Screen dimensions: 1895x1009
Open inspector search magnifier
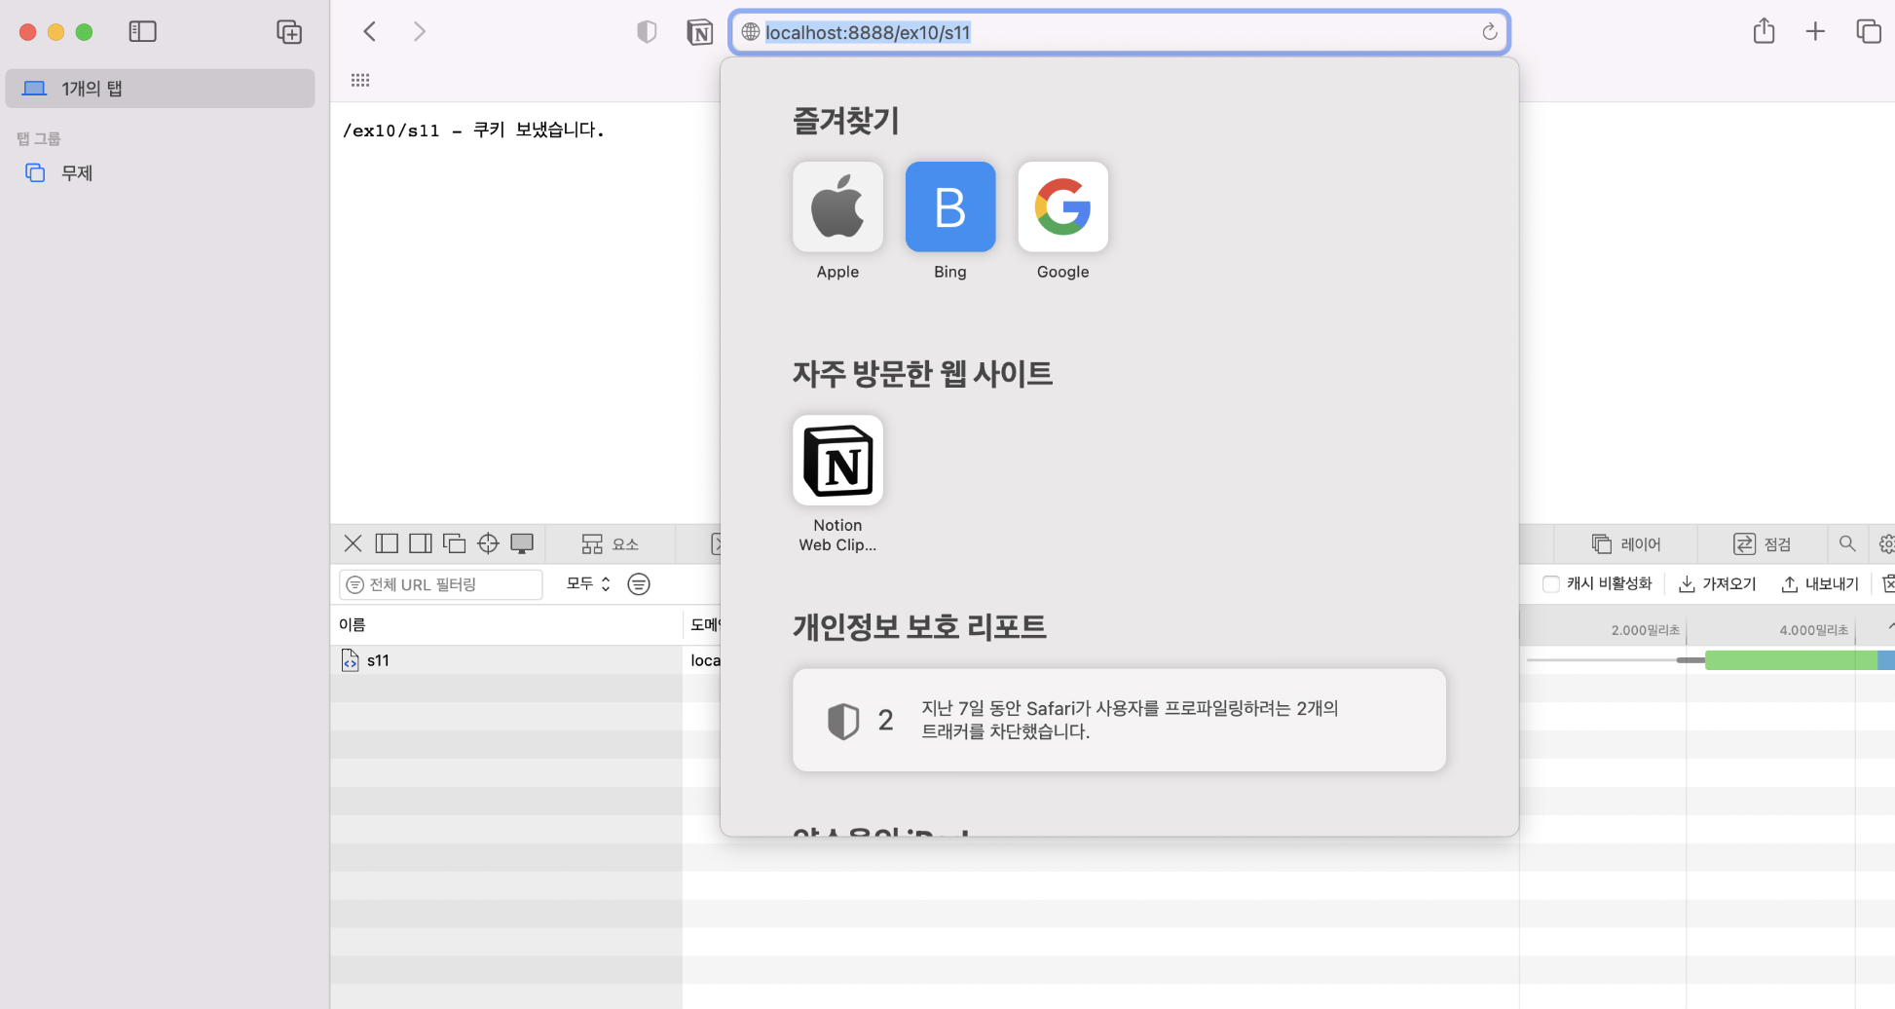tap(1846, 543)
